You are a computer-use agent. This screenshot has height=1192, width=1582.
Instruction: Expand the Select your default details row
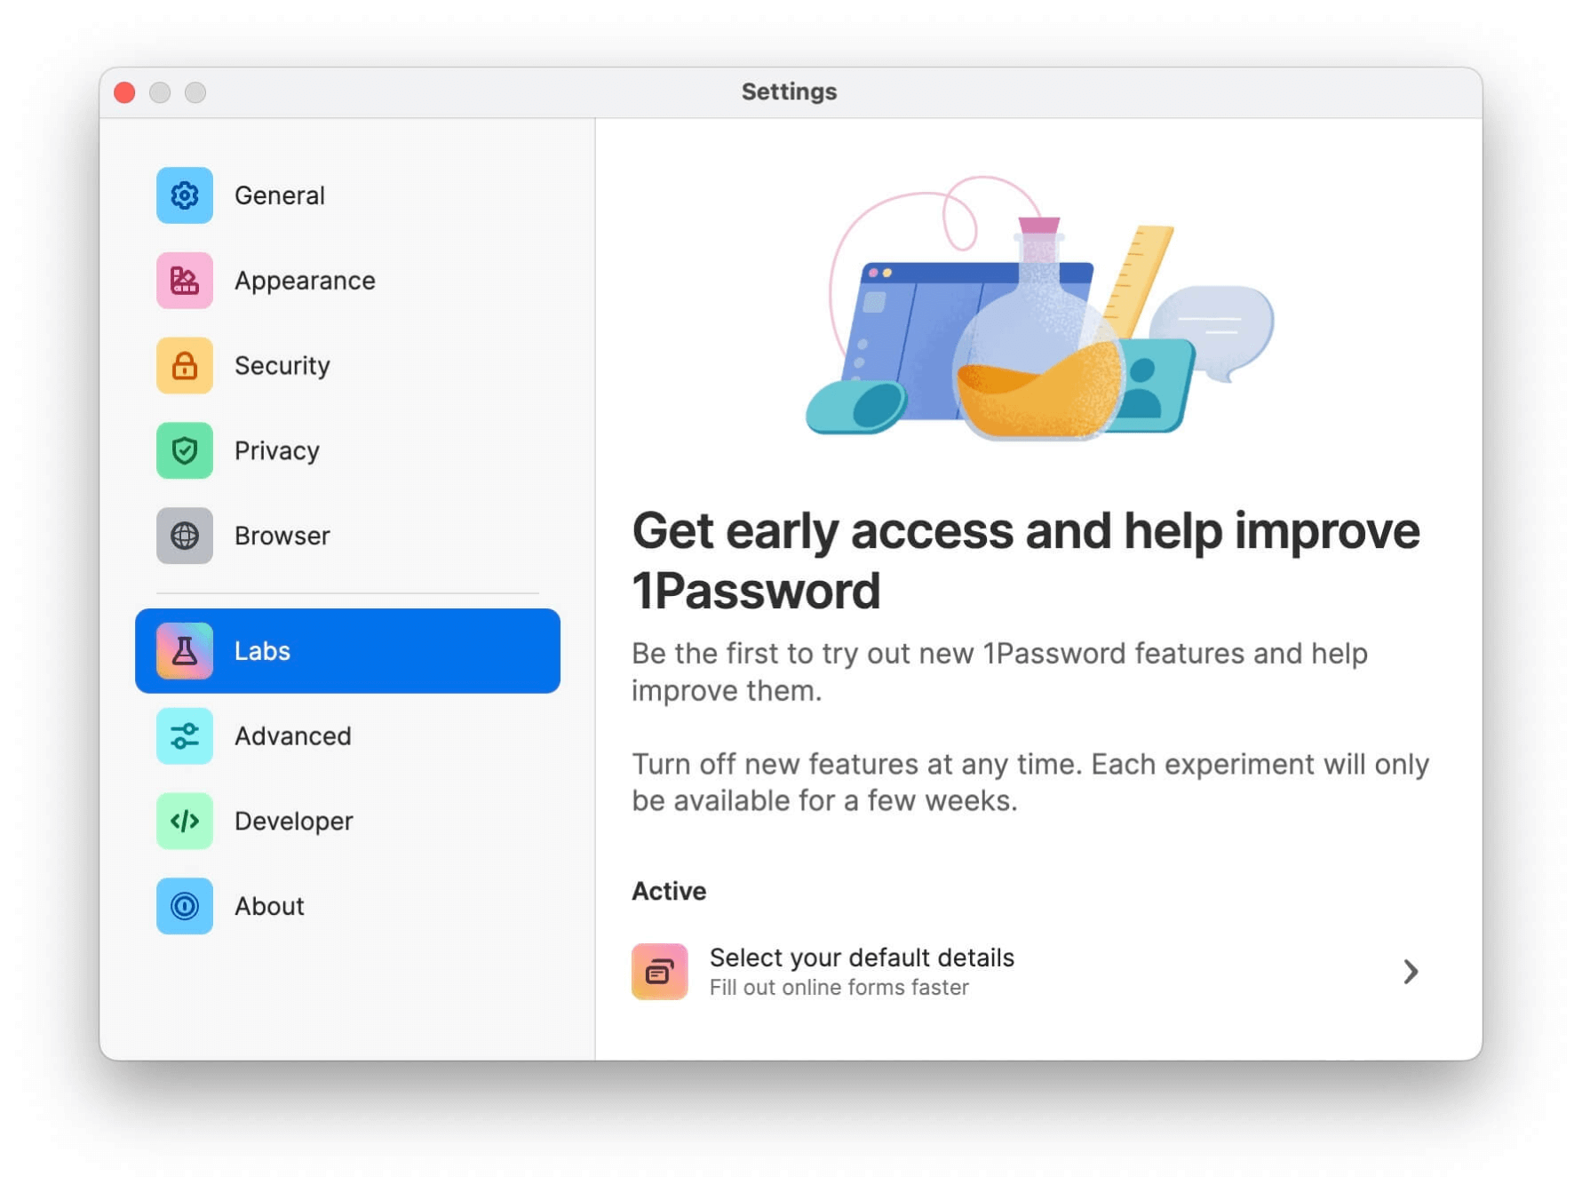[1022, 971]
